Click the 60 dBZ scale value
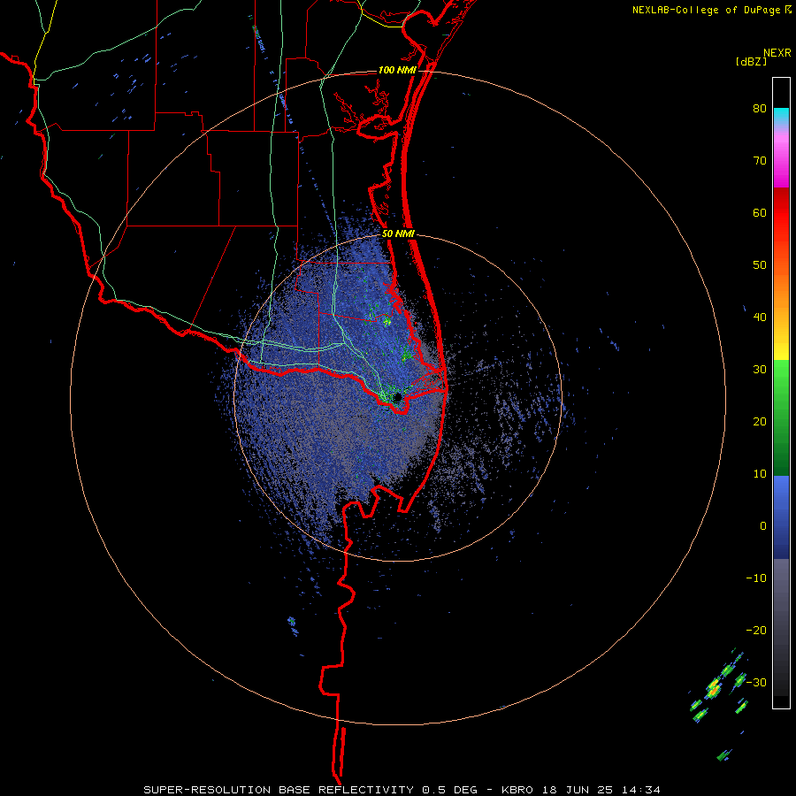This screenshot has width=796, height=796. pos(760,212)
